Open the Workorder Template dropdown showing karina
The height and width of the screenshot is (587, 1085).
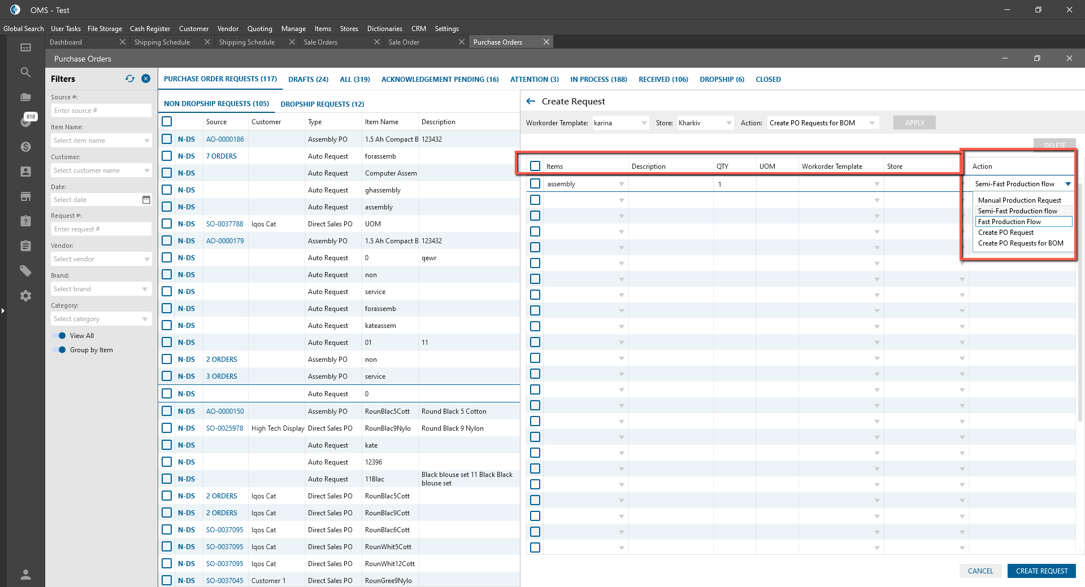tap(620, 123)
